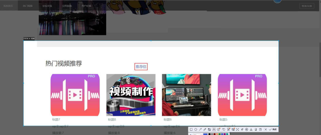Pick the green color swatch

point(220,134)
